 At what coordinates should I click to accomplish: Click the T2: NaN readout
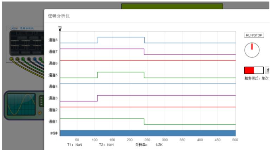[106, 144]
